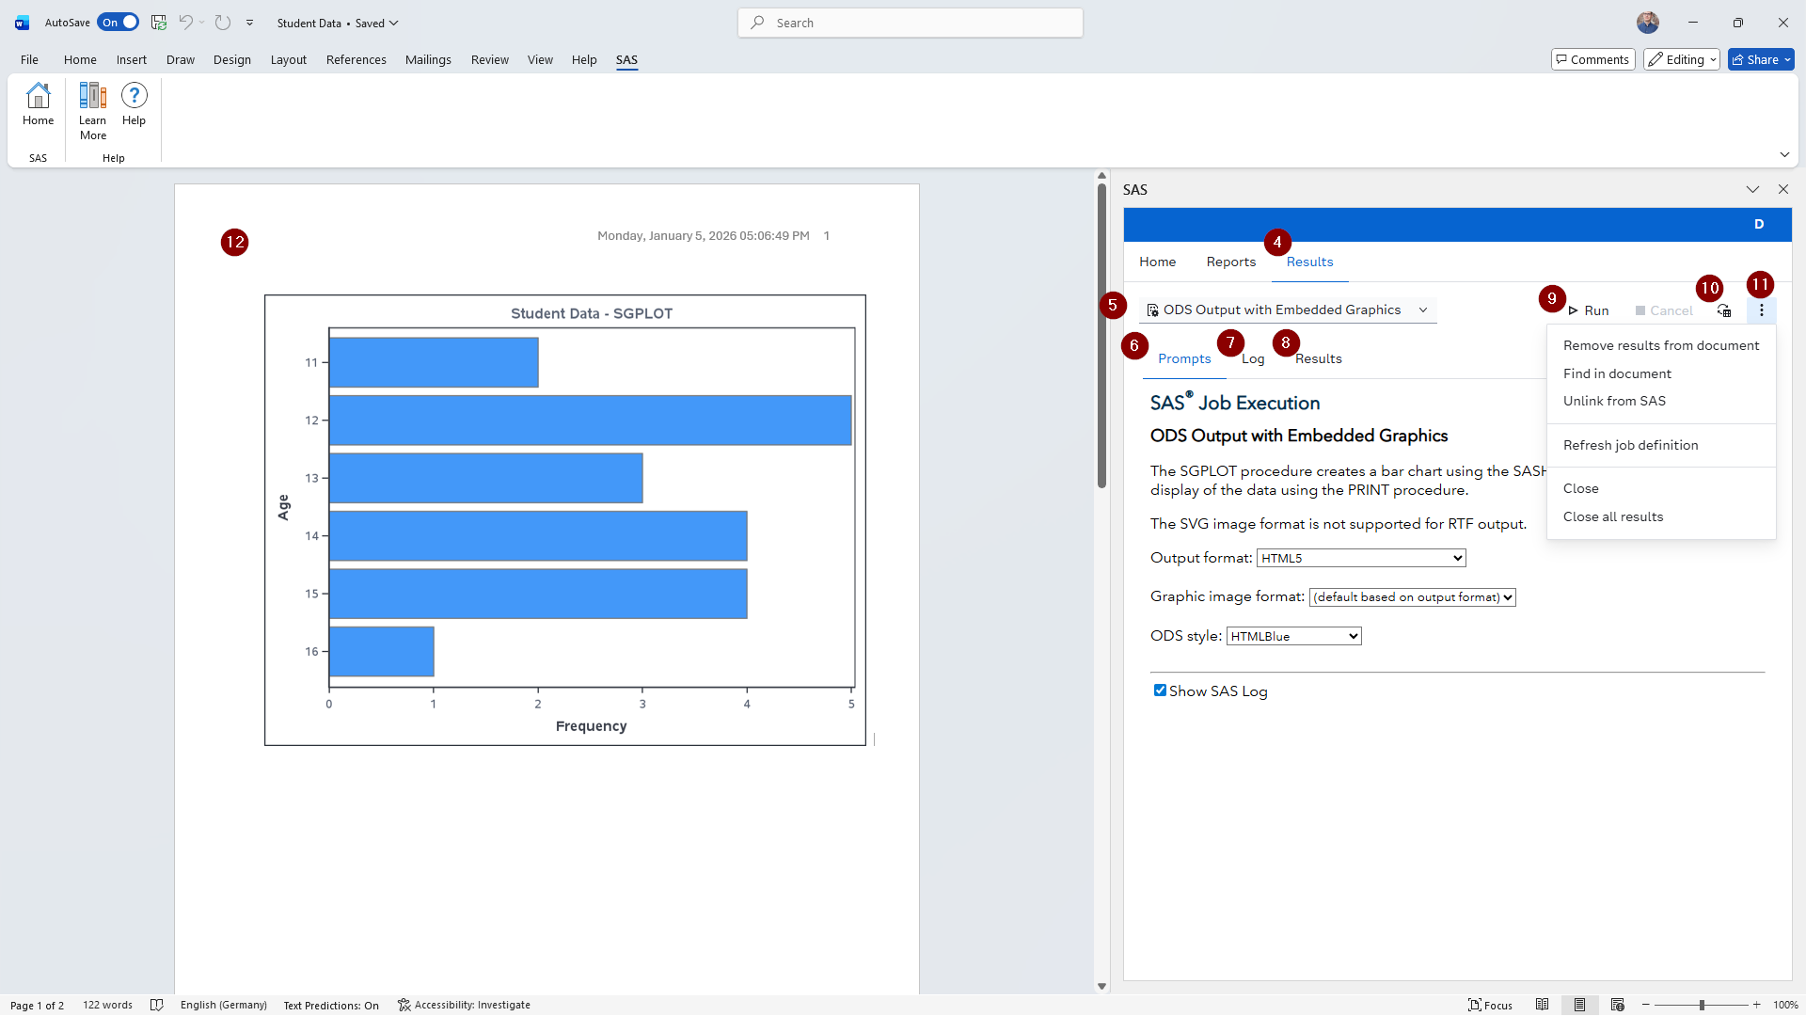Open the three-dot more options menu
Viewport: 1806px width, 1016px height.
tap(1761, 310)
